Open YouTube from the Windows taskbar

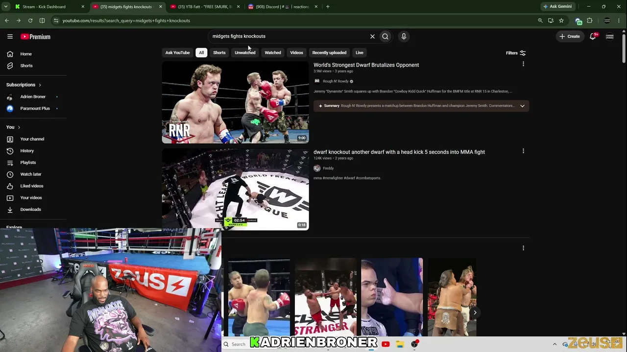(x=386, y=344)
